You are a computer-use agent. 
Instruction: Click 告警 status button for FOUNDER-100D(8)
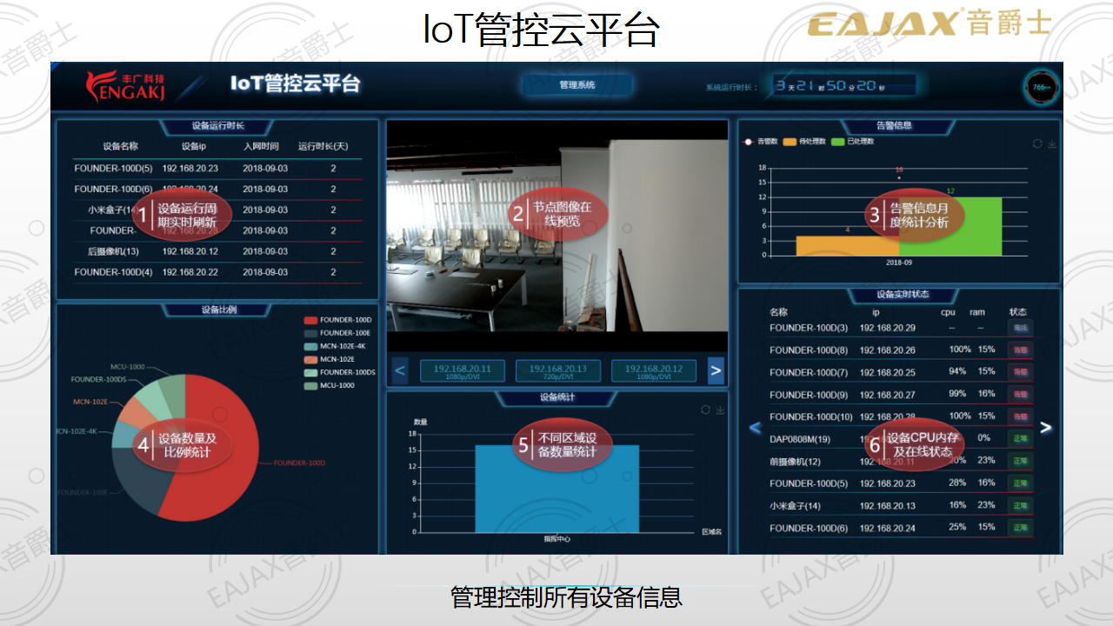click(x=1019, y=350)
